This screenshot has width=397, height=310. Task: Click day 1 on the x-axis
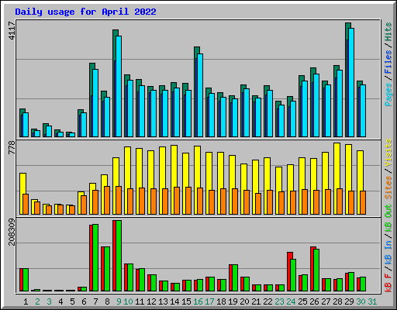[x=26, y=301]
